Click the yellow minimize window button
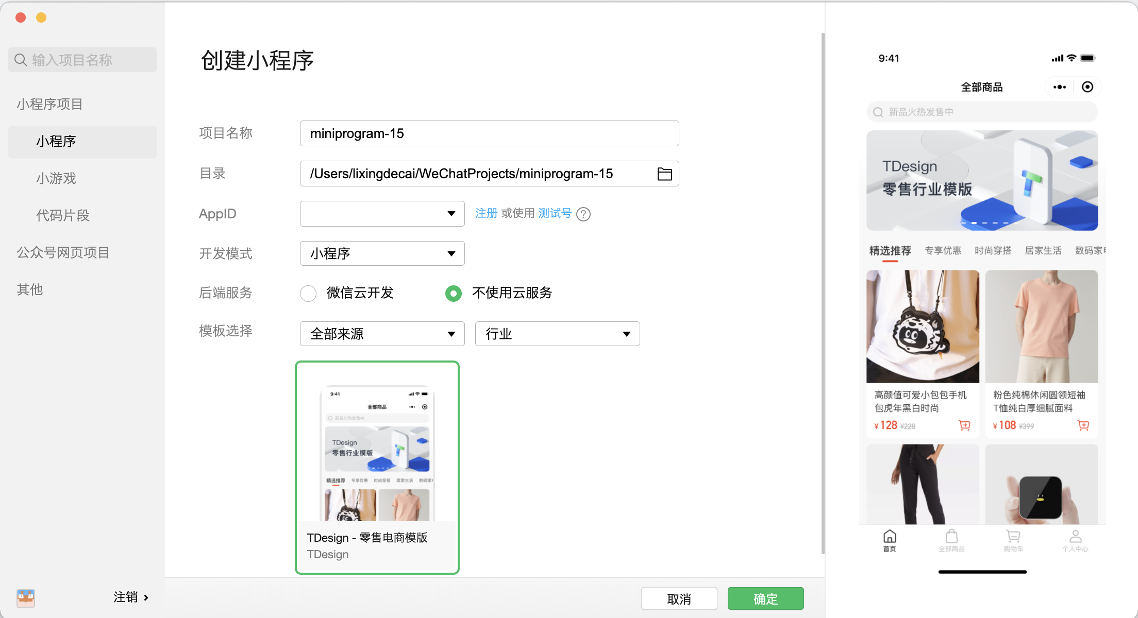The image size is (1138, 618). pyautogui.click(x=41, y=18)
